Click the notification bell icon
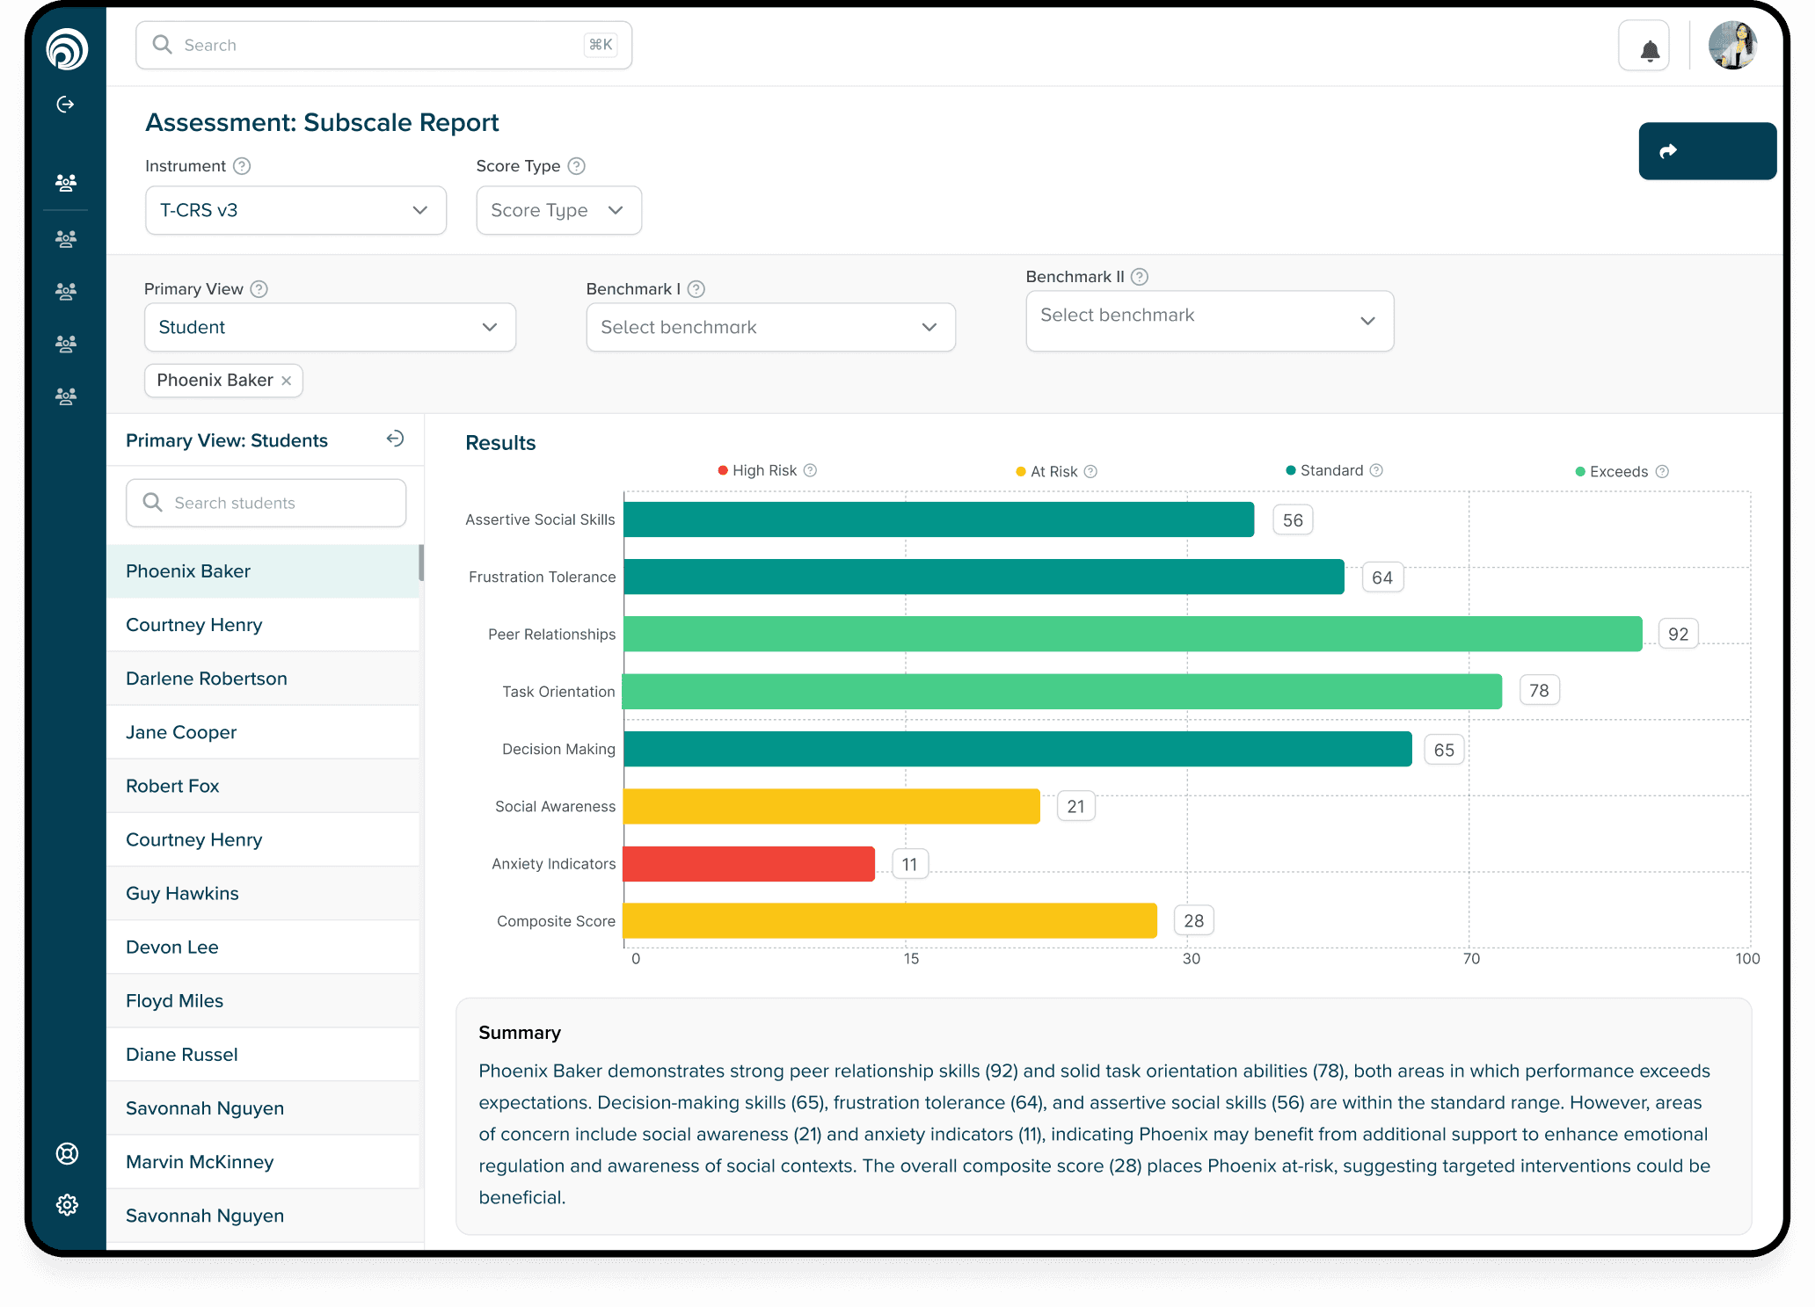The image size is (1815, 1307). pos(1649,49)
